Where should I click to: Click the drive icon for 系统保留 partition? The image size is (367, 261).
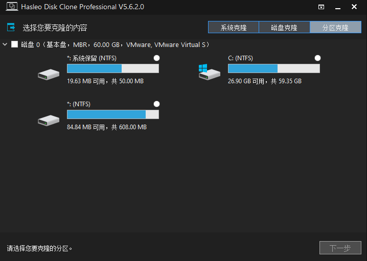click(49, 75)
